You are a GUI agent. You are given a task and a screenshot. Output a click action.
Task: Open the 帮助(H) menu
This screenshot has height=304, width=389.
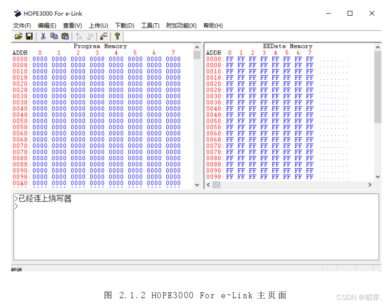(x=213, y=26)
